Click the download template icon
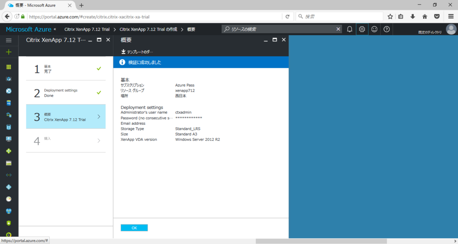 (123, 52)
